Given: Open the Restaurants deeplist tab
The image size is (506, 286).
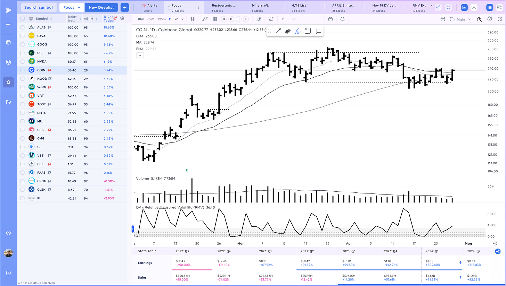Looking at the screenshot, I should pos(224,8).
